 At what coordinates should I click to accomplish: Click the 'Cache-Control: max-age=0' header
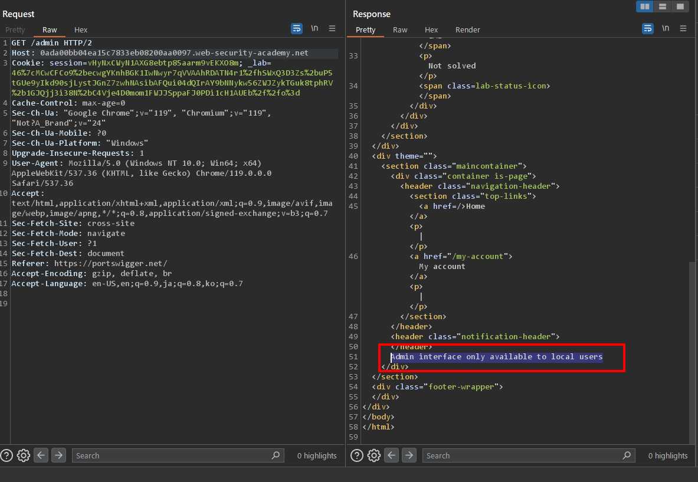click(68, 103)
